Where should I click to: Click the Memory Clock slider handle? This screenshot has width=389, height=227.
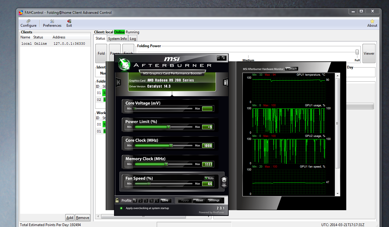(x=166, y=164)
